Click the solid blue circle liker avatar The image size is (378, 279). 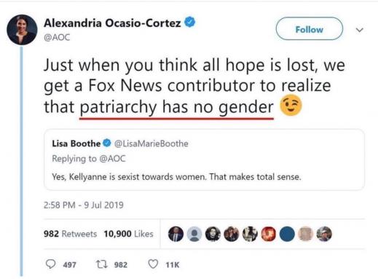coord(287,234)
